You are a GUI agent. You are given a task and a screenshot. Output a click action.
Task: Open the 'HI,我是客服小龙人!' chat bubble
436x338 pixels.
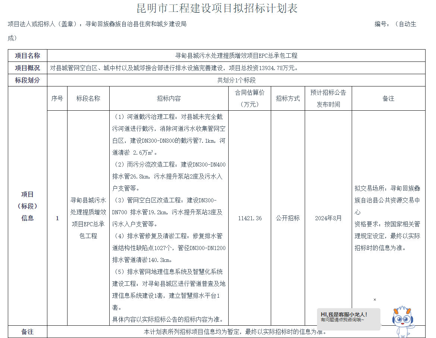(349, 319)
